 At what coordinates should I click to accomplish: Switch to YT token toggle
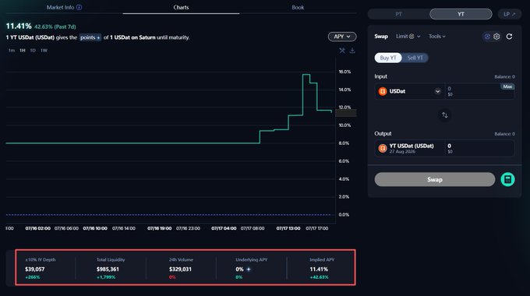coord(461,14)
